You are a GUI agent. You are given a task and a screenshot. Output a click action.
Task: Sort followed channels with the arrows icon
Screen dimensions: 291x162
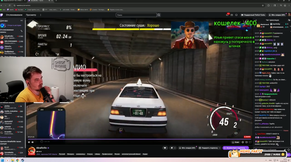coord(22,31)
